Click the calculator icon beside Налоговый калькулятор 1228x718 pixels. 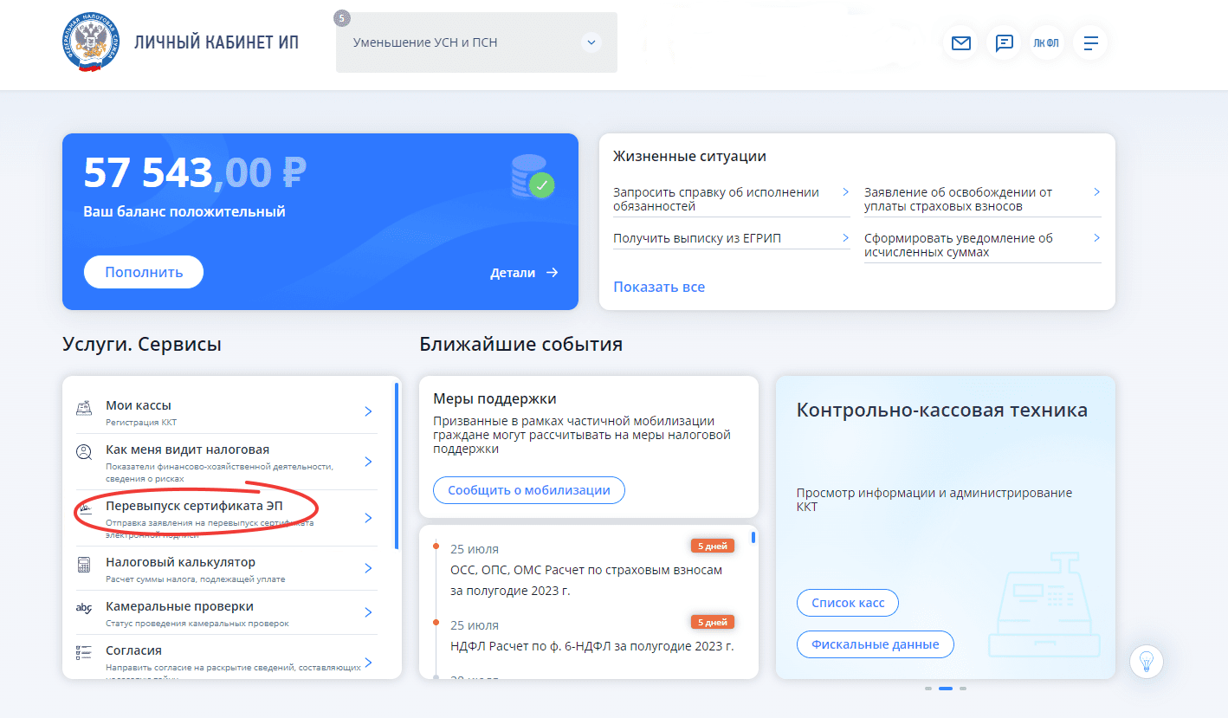click(84, 566)
